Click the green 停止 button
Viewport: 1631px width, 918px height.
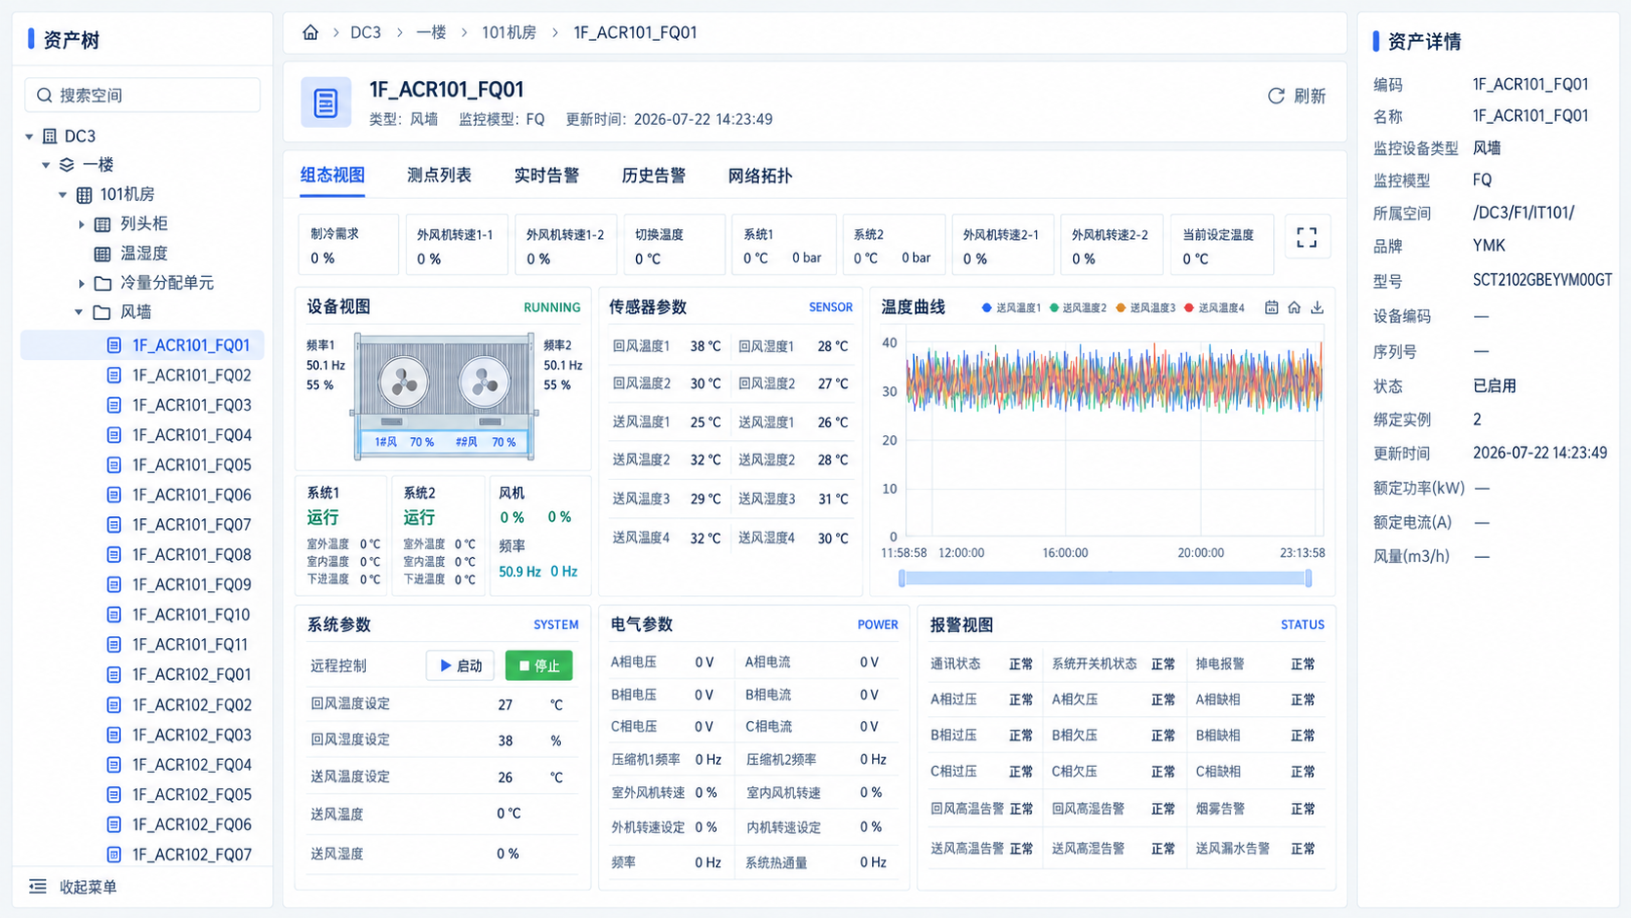(538, 665)
